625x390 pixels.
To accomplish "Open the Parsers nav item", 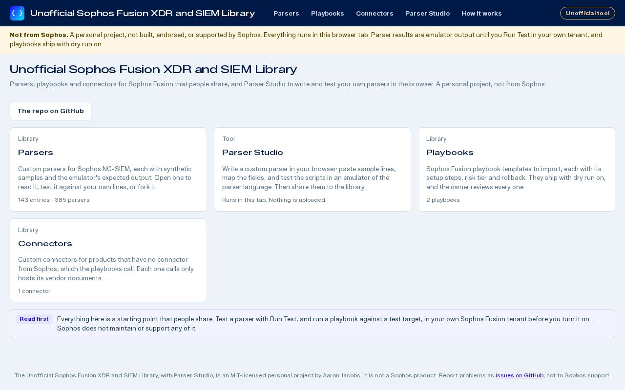I will click(x=286, y=13).
